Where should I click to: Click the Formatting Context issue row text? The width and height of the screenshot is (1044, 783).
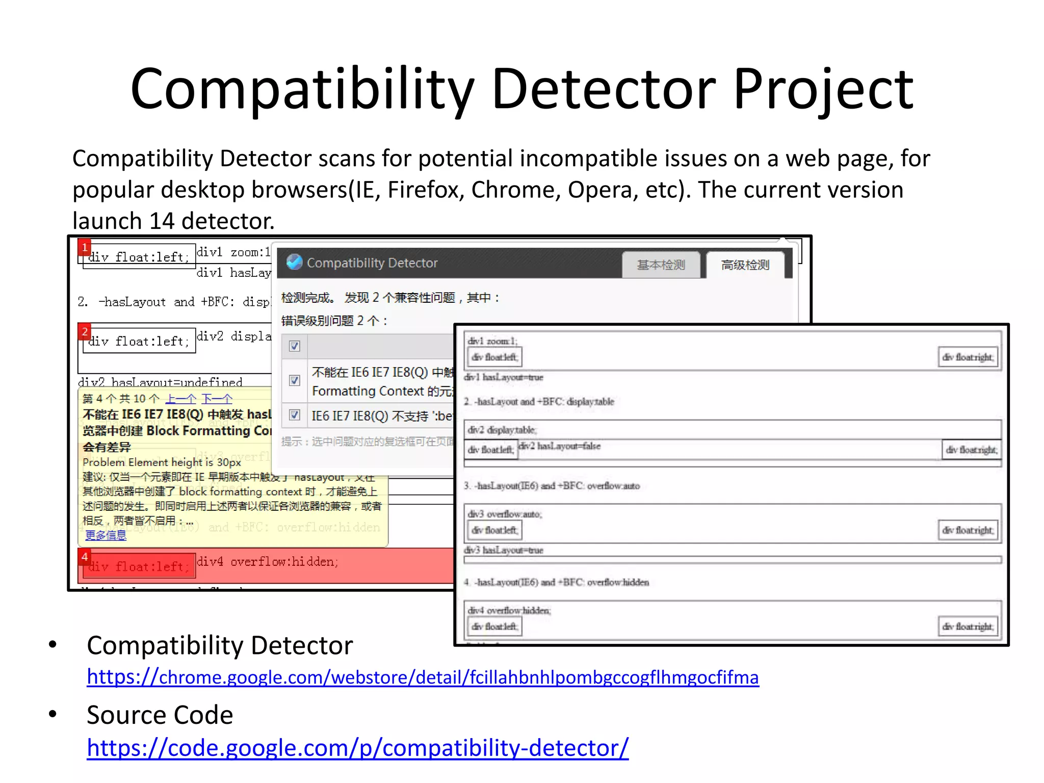382,381
